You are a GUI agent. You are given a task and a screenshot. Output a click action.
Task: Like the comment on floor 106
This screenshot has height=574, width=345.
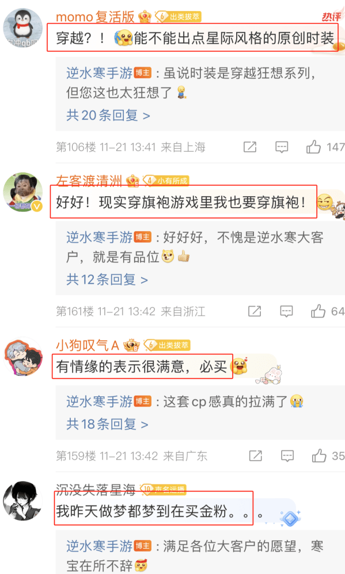tap(314, 147)
